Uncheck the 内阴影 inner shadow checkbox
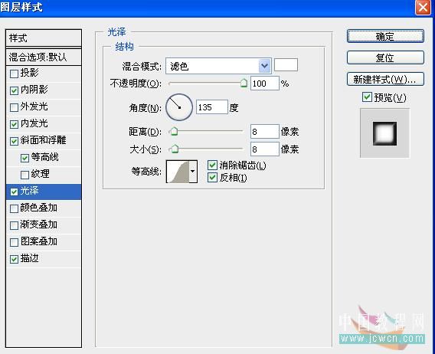Screen dimensions: 435x354 point(14,90)
